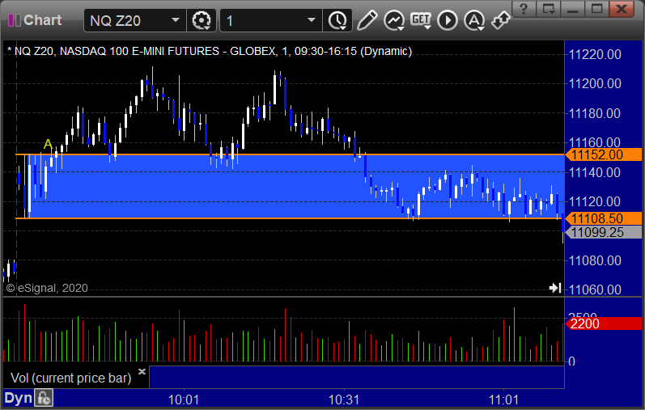Click the bar replay play icon

pyautogui.click(x=448, y=20)
